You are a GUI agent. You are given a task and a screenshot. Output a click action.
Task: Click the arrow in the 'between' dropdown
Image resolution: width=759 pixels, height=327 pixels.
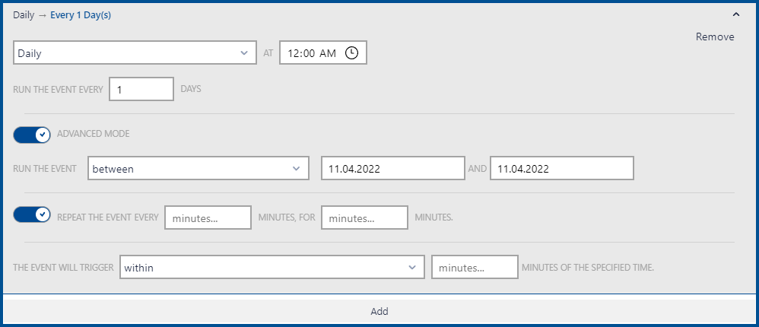click(x=297, y=169)
